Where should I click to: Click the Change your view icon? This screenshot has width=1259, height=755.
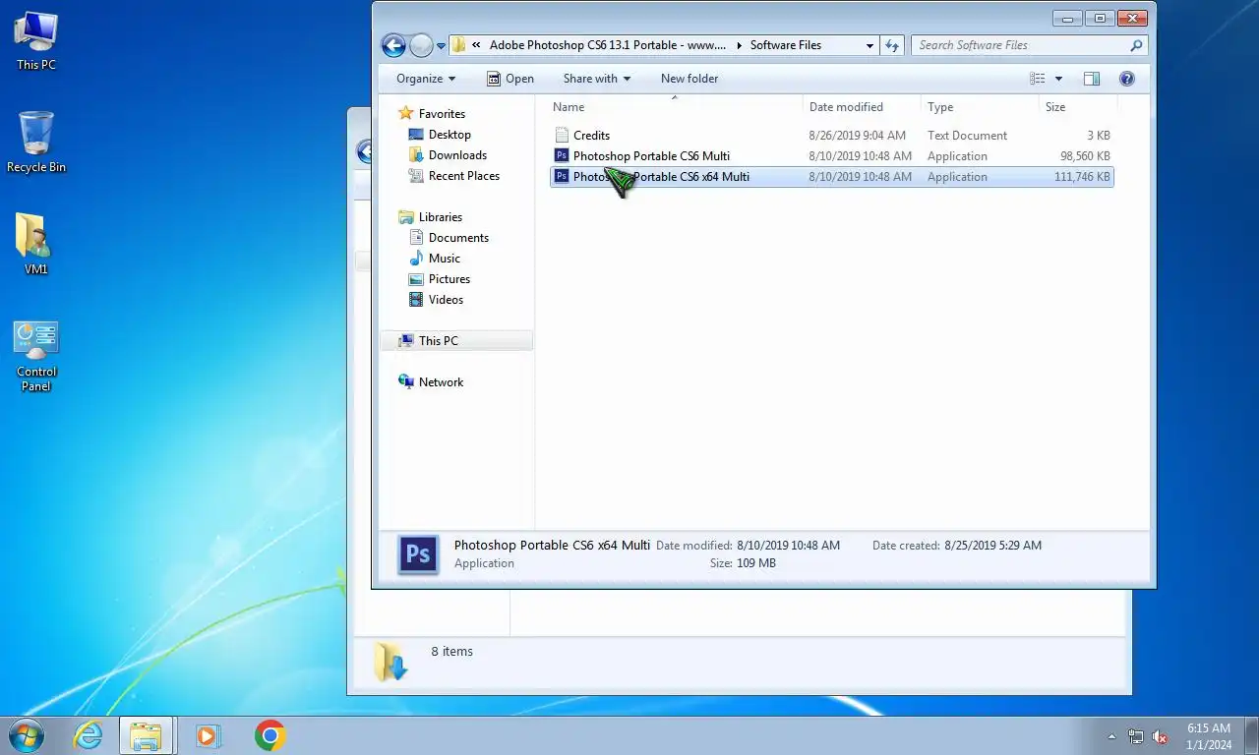pos(1038,79)
